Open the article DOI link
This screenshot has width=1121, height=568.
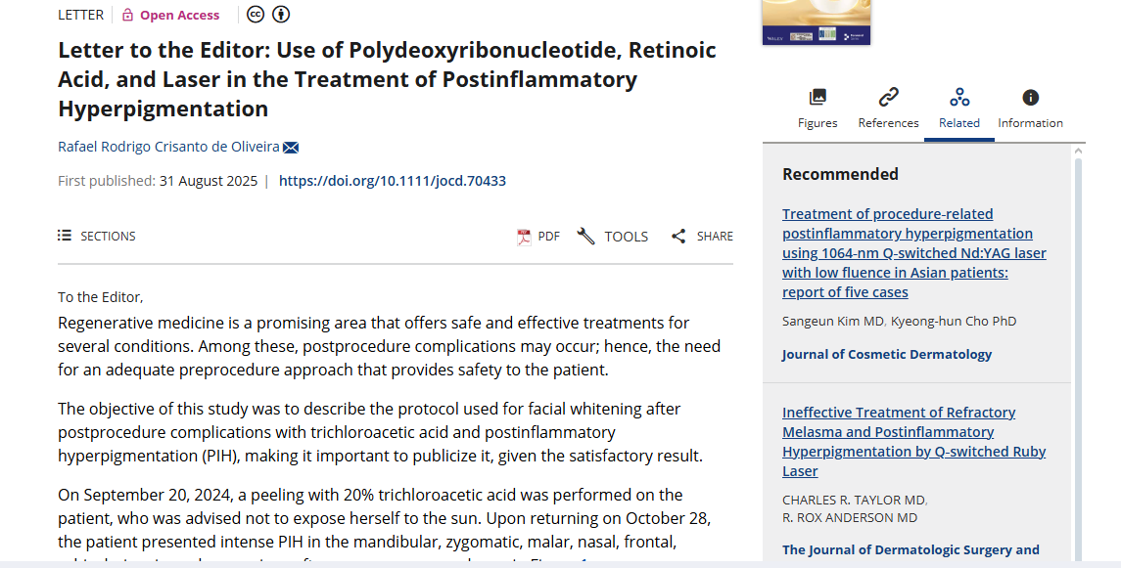pos(393,181)
